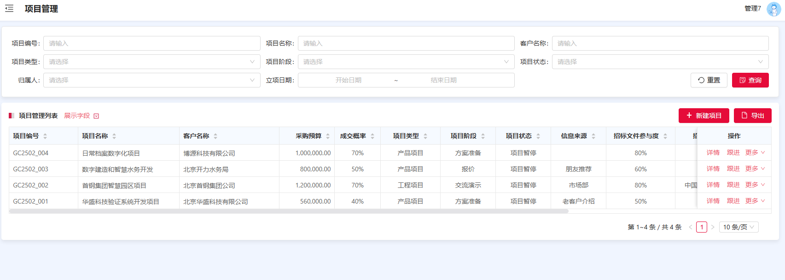This screenshot has width=785, height=280.
Task: Sort by 采购预算 column icon
Action: point(328,136)
